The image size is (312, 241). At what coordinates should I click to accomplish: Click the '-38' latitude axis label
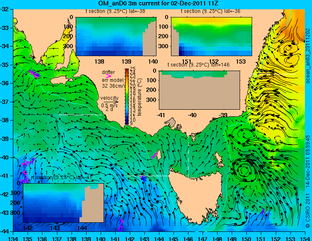click(x=5, y=120)
